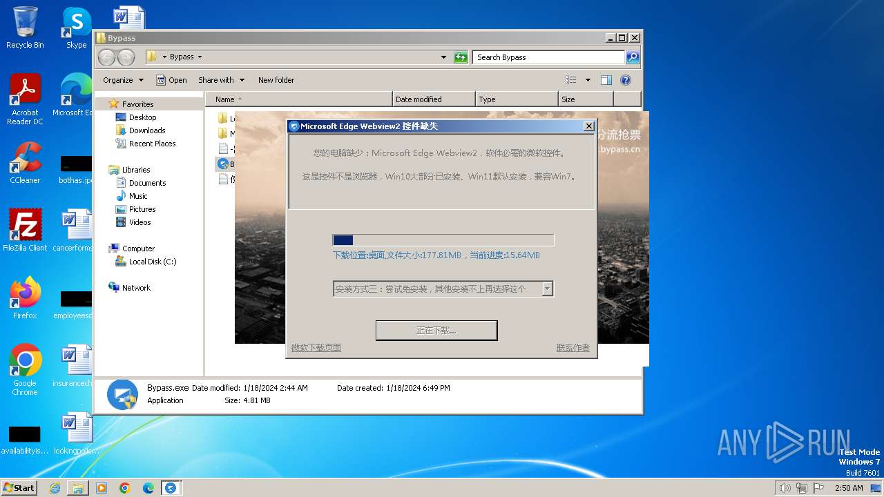Select Documents library
This screenshot has width=884, height=497.
(x=147, y=183)
